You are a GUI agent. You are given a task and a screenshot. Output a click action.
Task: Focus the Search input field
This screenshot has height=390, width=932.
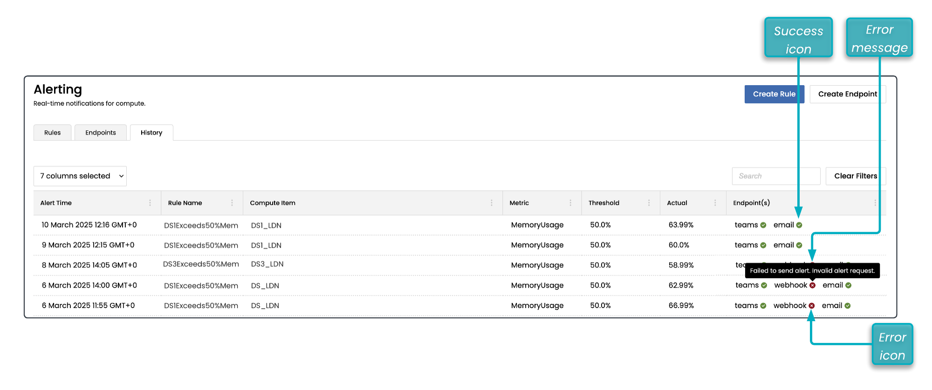[776, 176]
